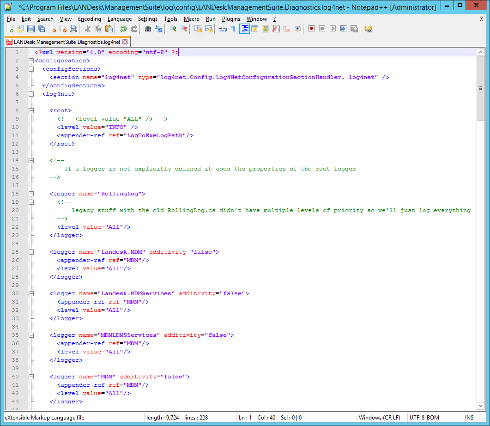Close the LANDesk.ManagementSuite.Diagnostics.log4net tab

pyautogui.click(x=125, y=41)
